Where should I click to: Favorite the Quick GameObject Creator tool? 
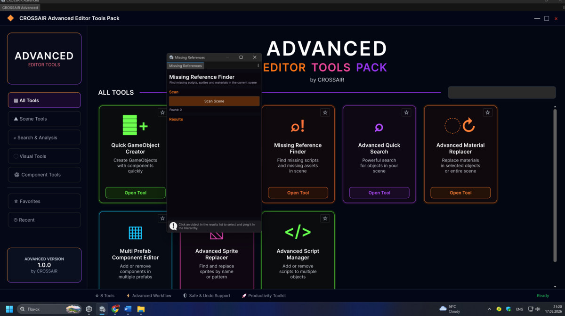(162, 113)
